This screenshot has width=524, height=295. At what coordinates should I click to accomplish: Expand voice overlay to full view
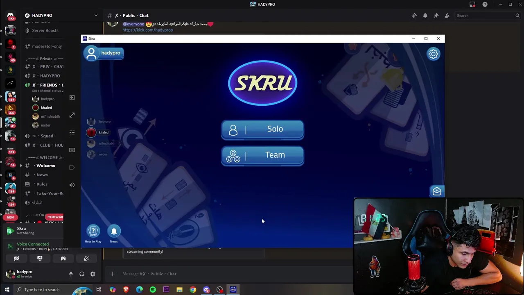point(72,115)
